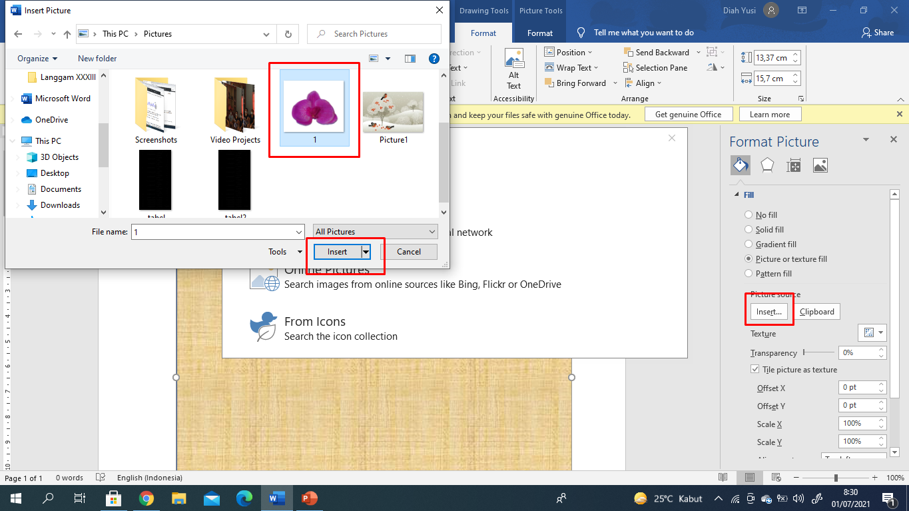The height and width of the screenshot is (511, 909).
Task: Open Screenshots folder
Action: pyautogui.click(x=156, y=111)
